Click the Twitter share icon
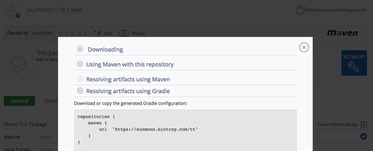Image resolution: width=373 pixels, height=151 pixels. click(363, 136)
